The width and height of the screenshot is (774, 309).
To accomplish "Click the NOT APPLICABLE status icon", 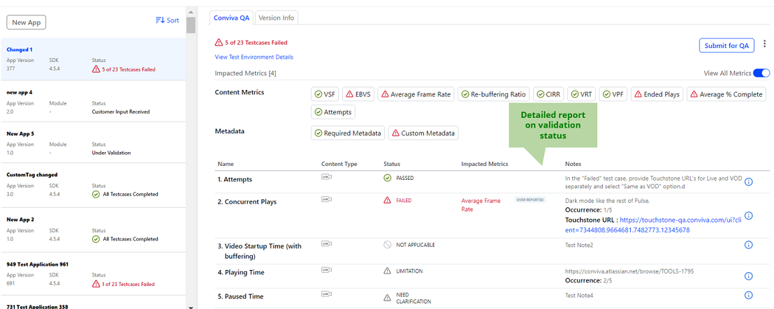I will point(388,244).
